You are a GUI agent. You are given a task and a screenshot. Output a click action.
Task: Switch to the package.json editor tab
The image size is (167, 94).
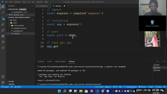coord(43,6)
